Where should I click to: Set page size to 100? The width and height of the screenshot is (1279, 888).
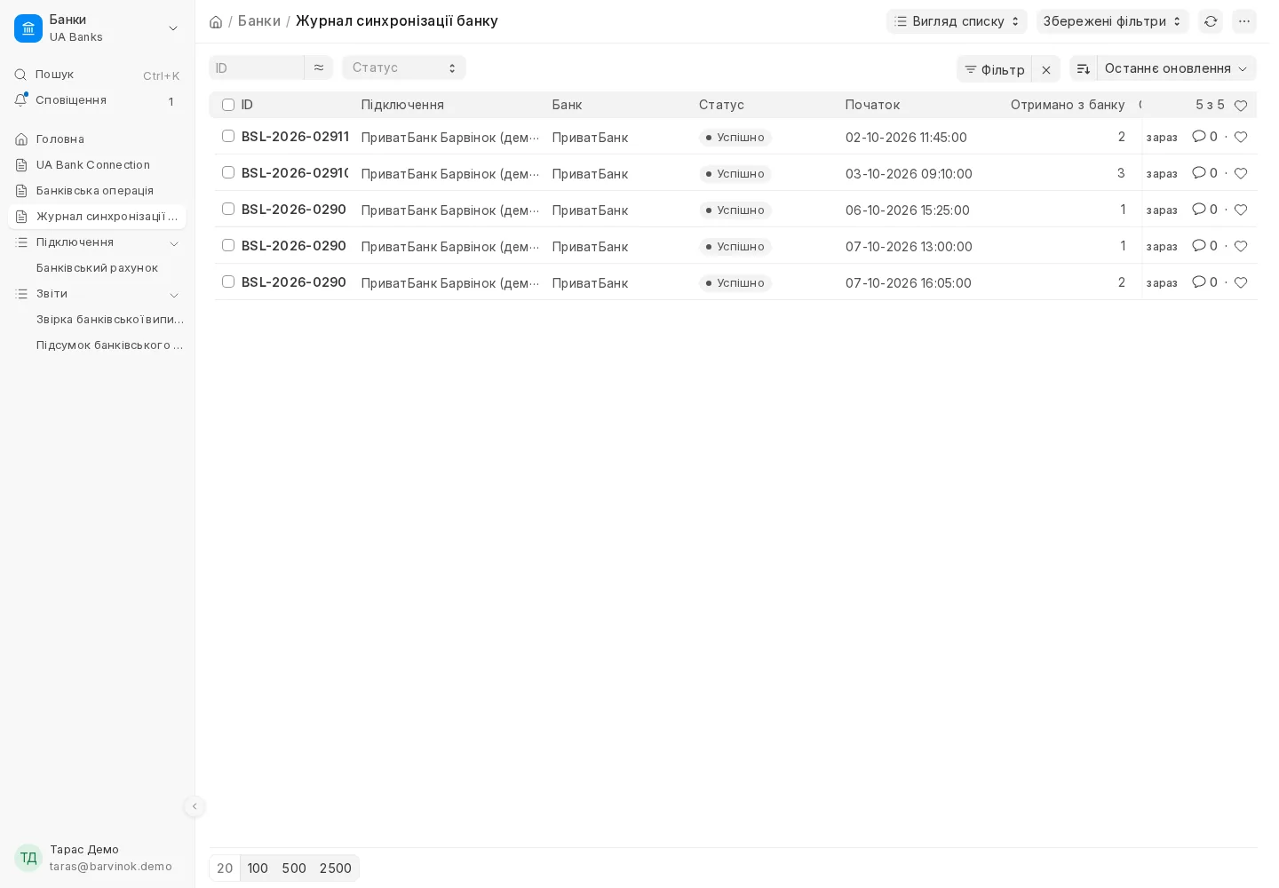(258, 868)
